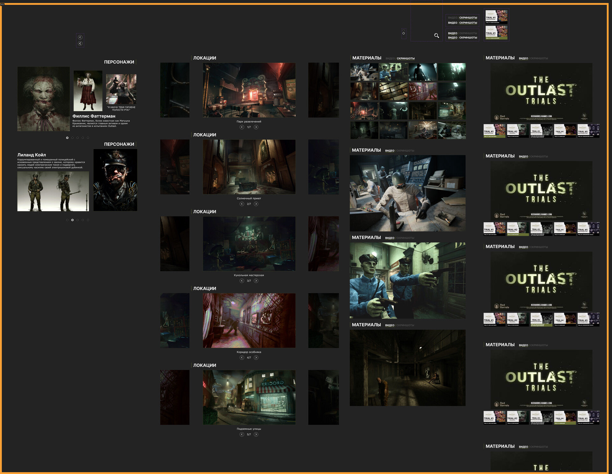
Task: Click the next arrow under the Подземные улицы carousel
Action: pyautogui.click(x=256, y=434)
